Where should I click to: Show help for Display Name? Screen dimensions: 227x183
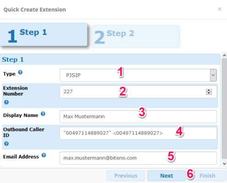click(43, 114)
